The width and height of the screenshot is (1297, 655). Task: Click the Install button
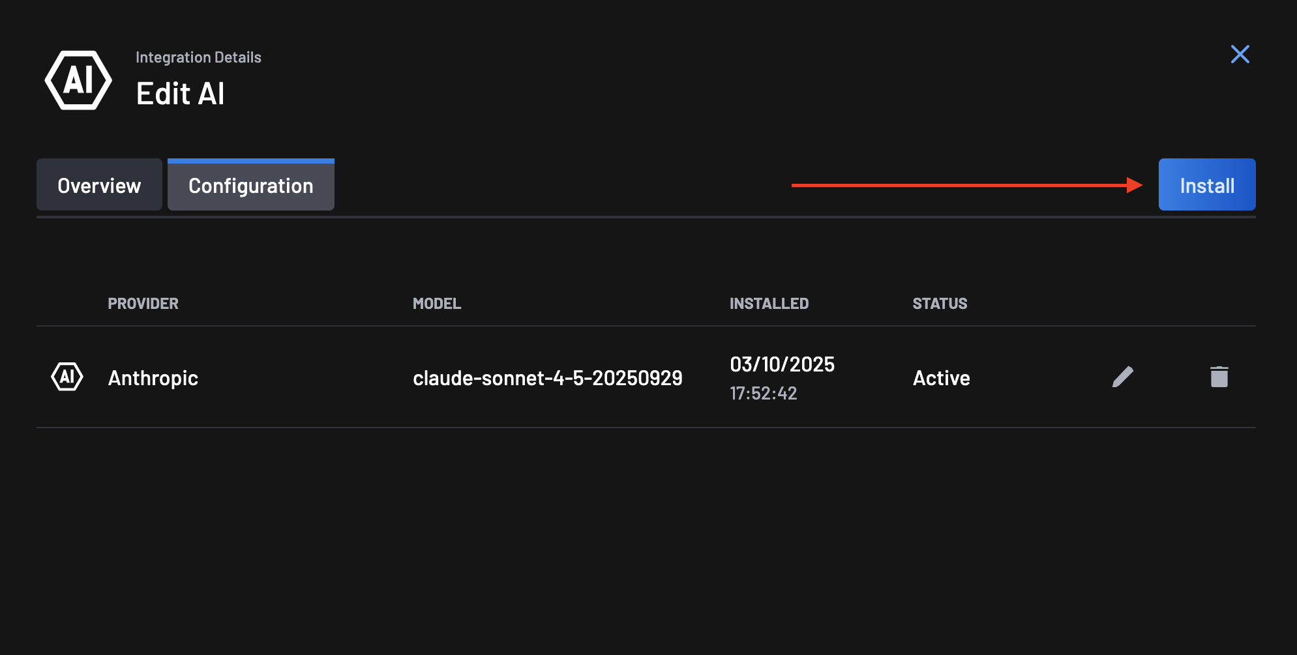pyautogui.click(x=1206, y=184)
